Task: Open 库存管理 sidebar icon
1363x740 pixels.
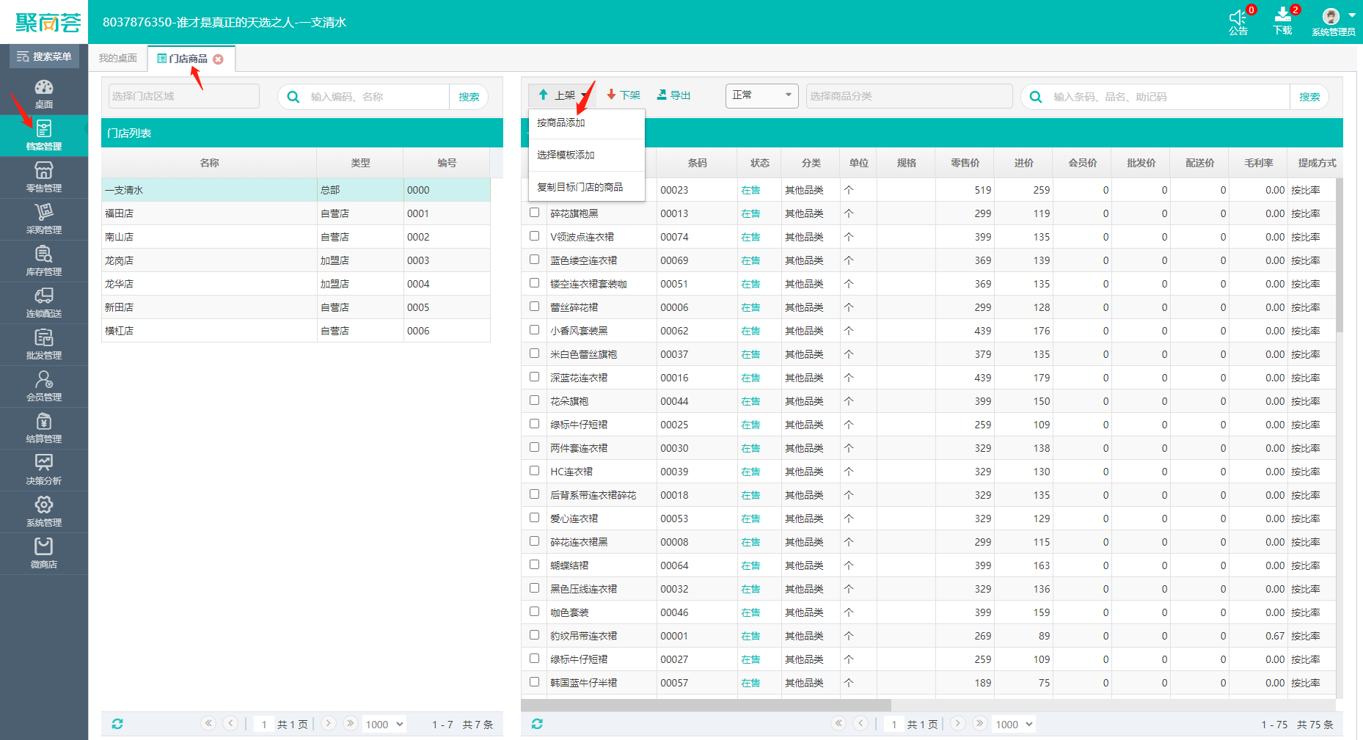Action: click(x=44, y=261)
